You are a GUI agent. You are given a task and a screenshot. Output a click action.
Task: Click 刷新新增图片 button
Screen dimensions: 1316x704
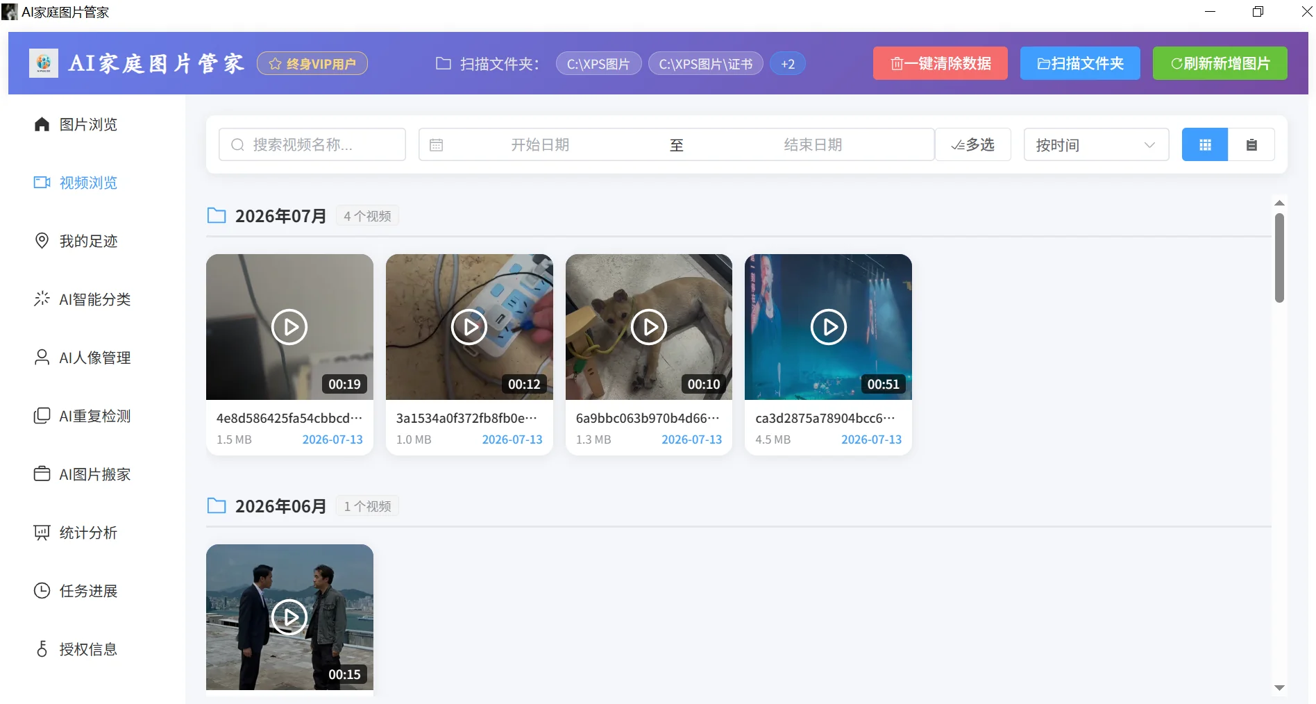1220,63
